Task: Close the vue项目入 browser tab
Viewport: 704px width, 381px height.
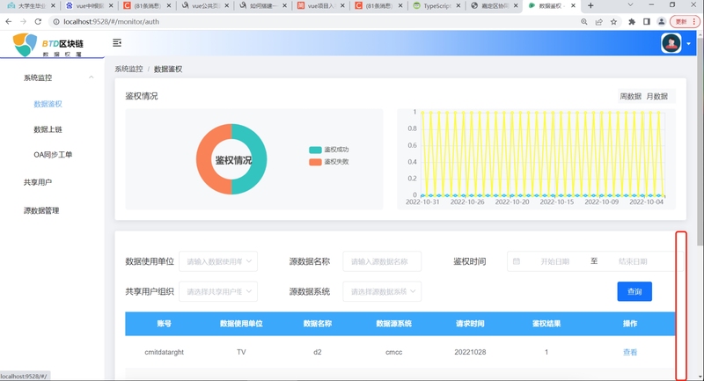Action: tap(342, 6)
